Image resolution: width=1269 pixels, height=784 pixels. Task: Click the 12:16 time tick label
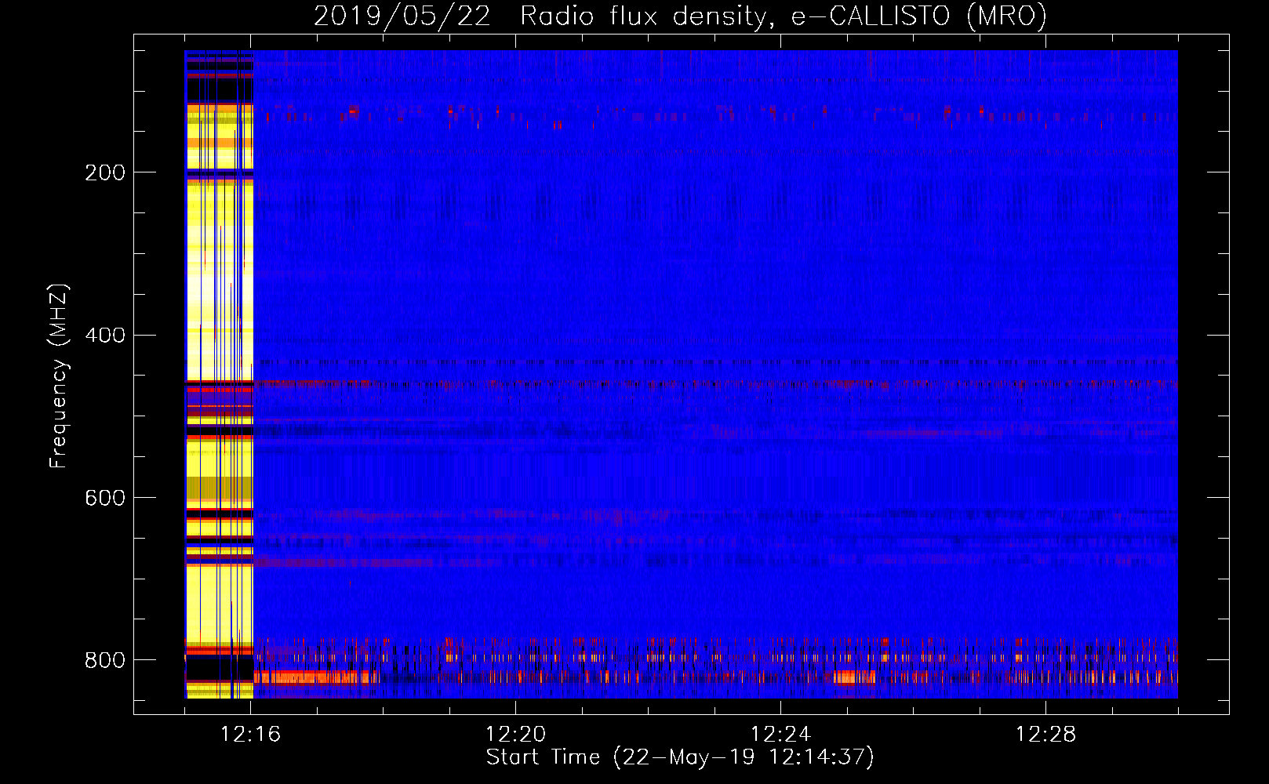point(251,734)
